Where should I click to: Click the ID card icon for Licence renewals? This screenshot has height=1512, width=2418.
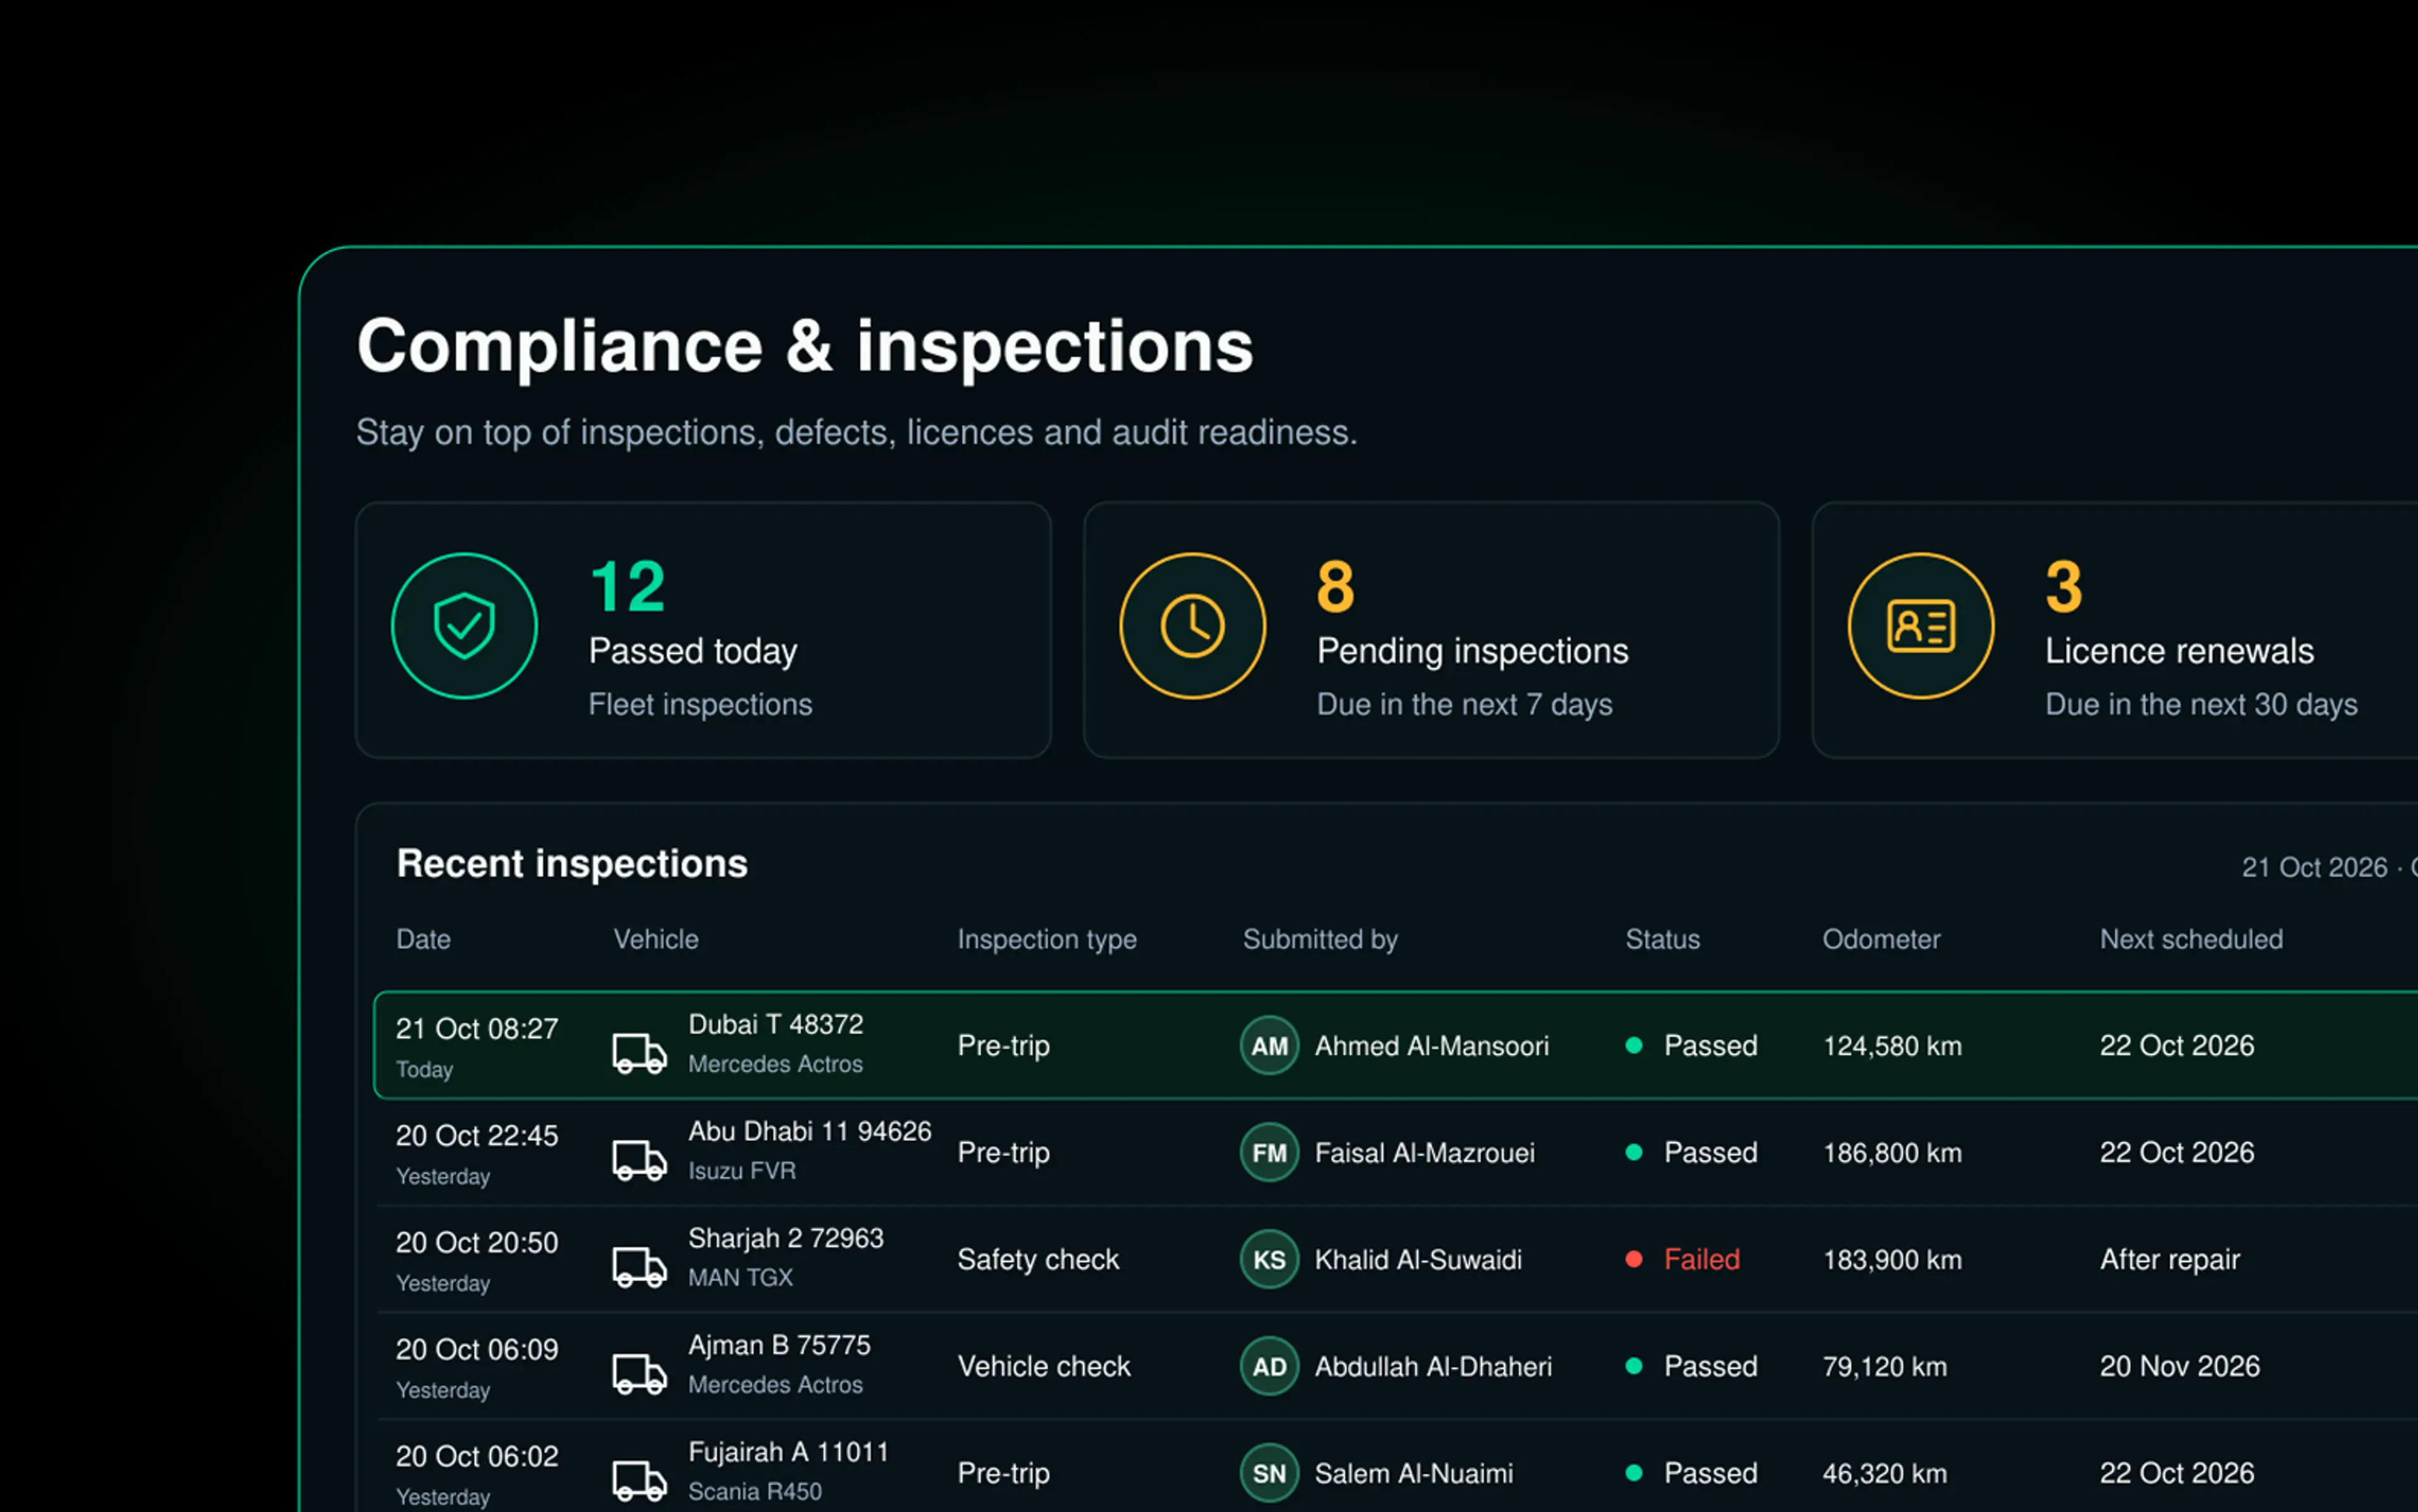[x=1921, y=626]
